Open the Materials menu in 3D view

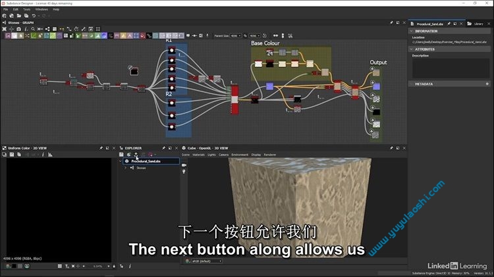[198, 155]
